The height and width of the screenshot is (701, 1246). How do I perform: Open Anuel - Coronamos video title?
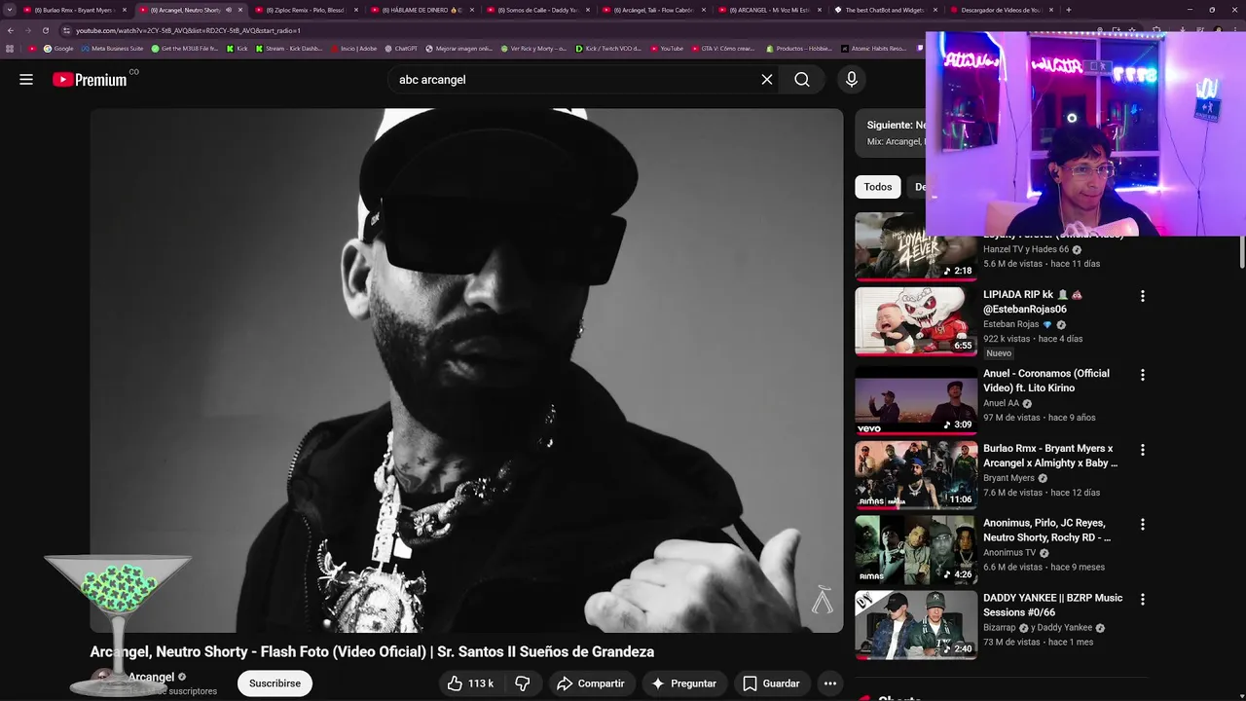1046,381
